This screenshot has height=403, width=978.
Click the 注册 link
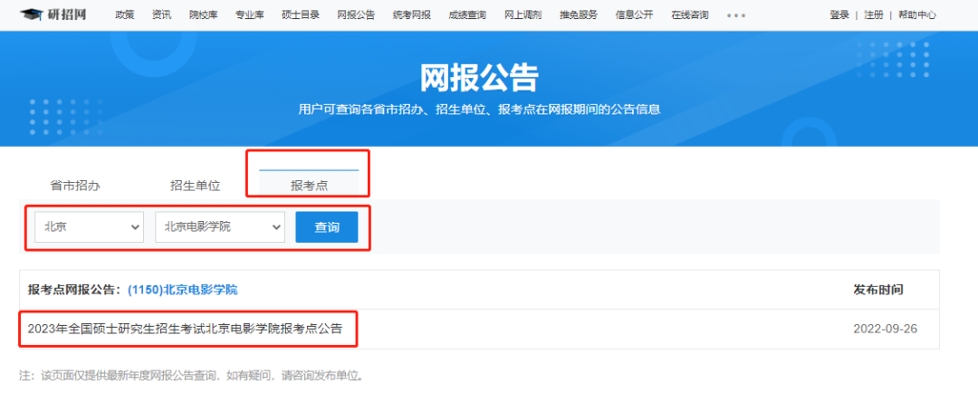click(x=874, y=15)
